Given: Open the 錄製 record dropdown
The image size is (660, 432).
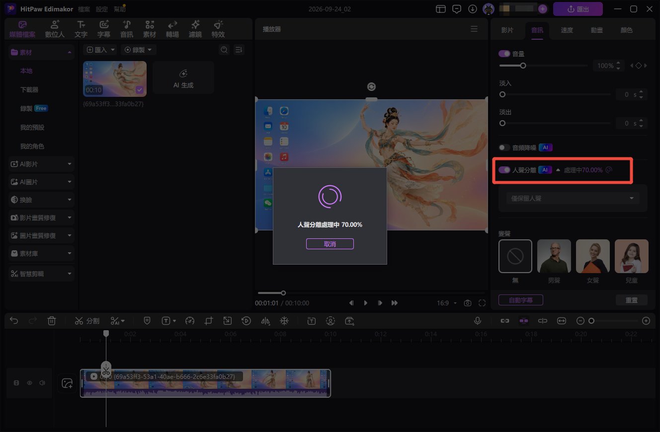Looking at the screenshot, I should coord(139,50).
